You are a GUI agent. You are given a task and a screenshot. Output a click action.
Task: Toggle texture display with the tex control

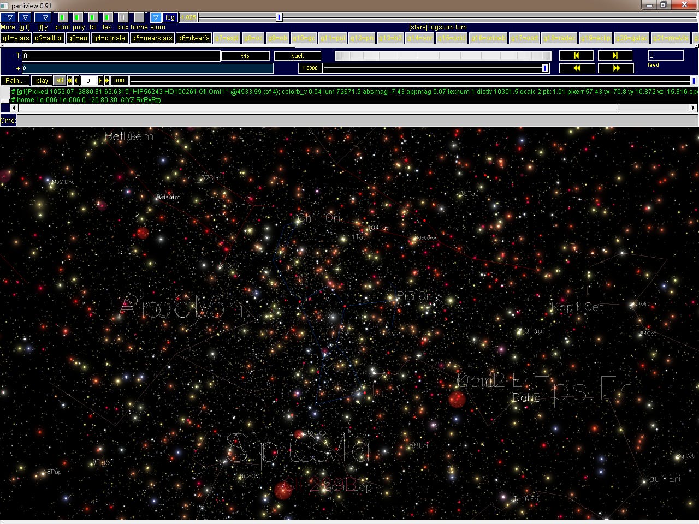[x=106, y=17]
